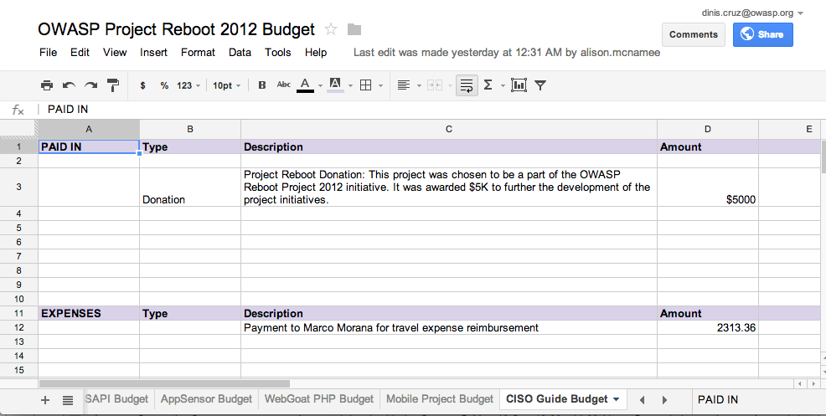The width and height of the screenshot is (826, 416).
Task: Undo the last action
Action: point(69,85)
